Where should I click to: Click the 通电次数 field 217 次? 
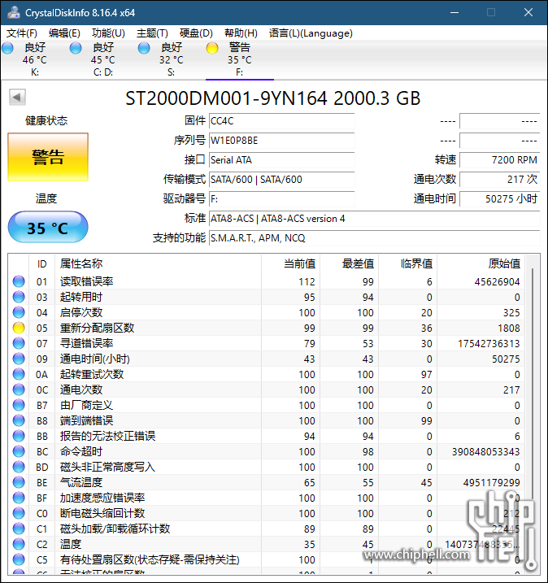500,180
